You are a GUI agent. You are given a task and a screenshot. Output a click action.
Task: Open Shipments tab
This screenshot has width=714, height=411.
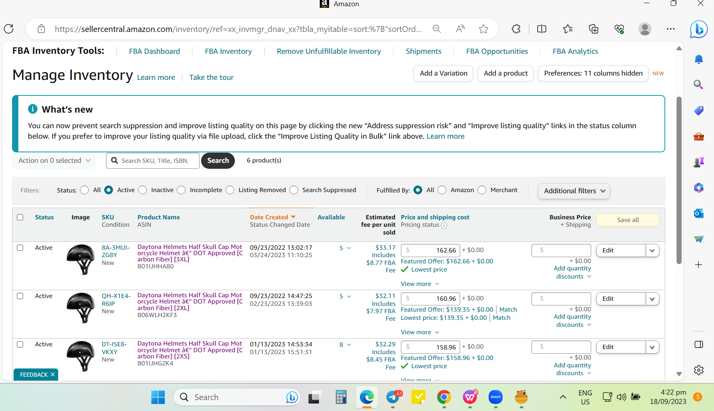point(423,51)
